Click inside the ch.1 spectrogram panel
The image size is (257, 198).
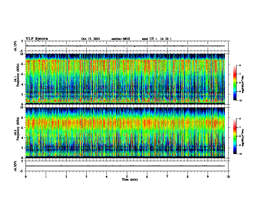(x=125, y=79)
